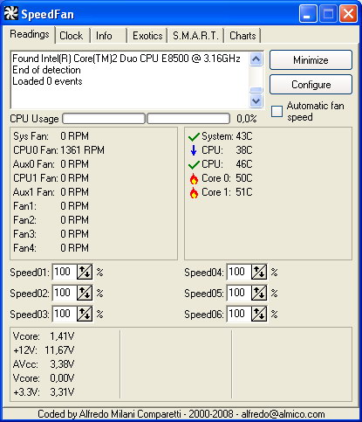Click the "+3.3V: 3,31V" voltage reading
This screenshot has height=422, width=362.
44,392
